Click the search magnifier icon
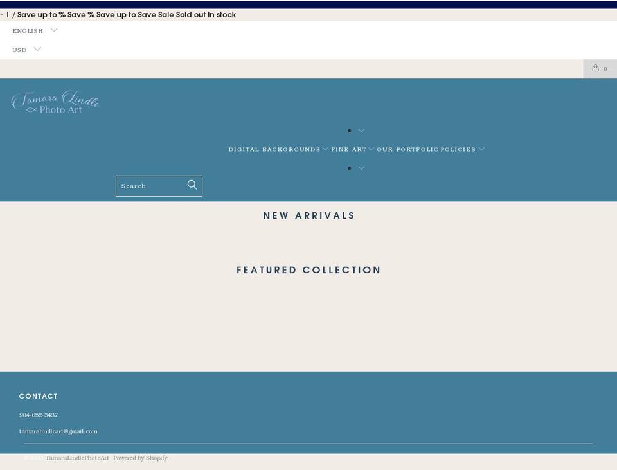 click(192, 185)
